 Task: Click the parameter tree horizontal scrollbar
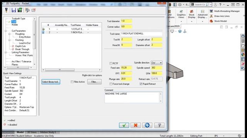pyautogui.click(x=18, y=67)
